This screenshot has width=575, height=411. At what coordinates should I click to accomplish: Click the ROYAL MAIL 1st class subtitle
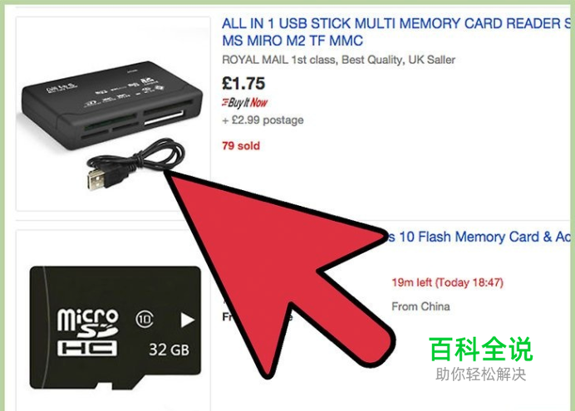[338, 60]
